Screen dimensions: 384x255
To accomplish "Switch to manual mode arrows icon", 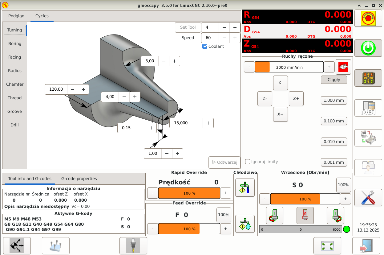I will click(368, 77).
